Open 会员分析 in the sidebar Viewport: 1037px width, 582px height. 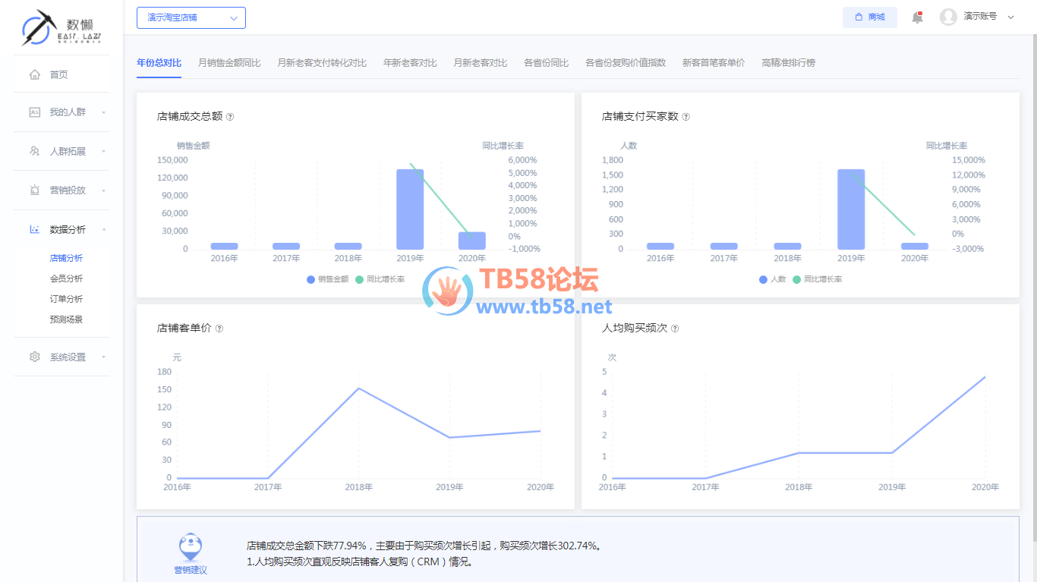click(66, 278)
